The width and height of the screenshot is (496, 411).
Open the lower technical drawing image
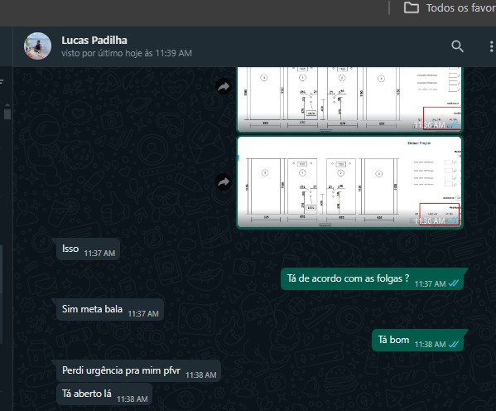[349, 182]
